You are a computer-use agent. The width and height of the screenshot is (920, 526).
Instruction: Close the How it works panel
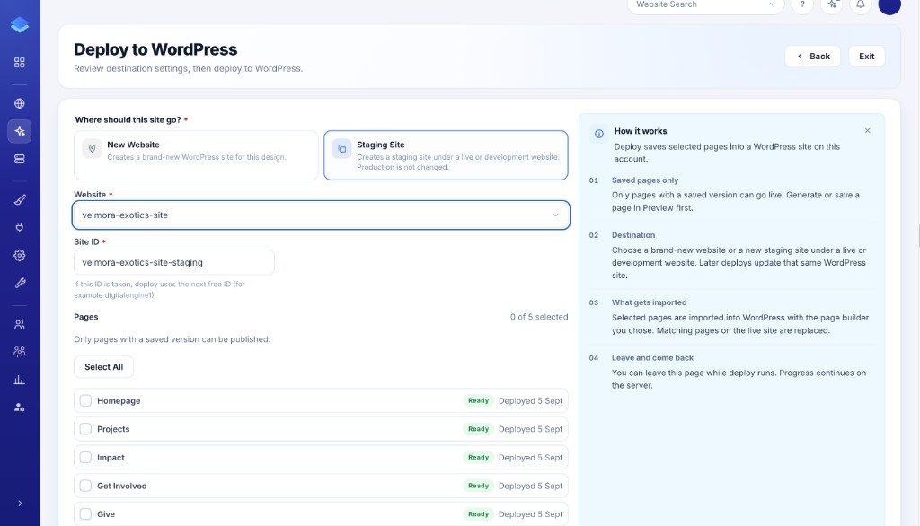867,131
